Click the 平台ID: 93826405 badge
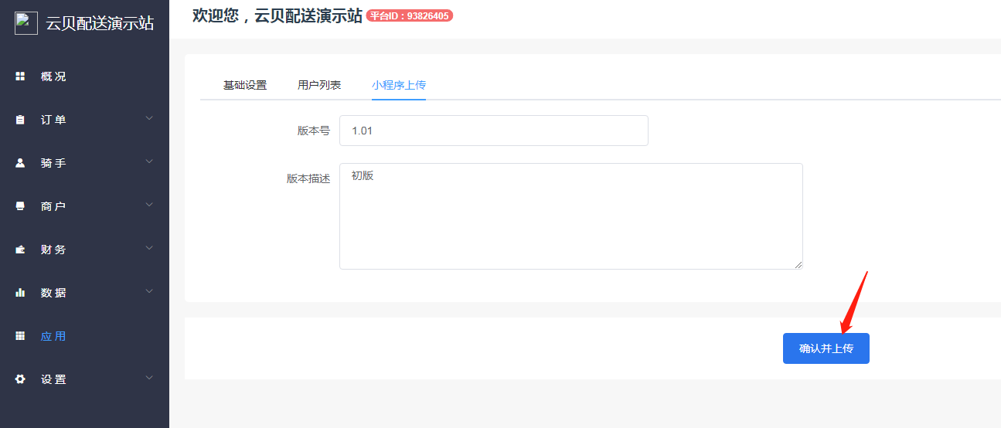Image resolution: width=1001 pixels, height=428 pixels. click(x=410, y=15)
